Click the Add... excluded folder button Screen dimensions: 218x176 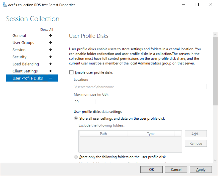click(196, 134)
